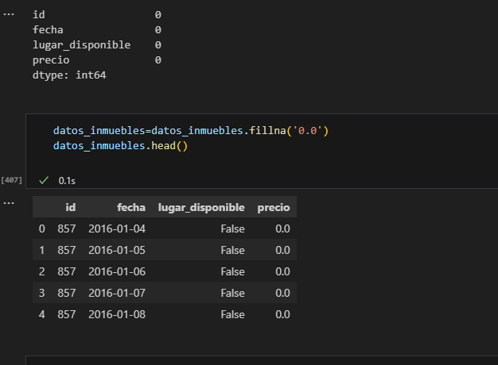Select date cell 2016-01-08
This screenshot has width=498, height=365.
tap(117, 314)
